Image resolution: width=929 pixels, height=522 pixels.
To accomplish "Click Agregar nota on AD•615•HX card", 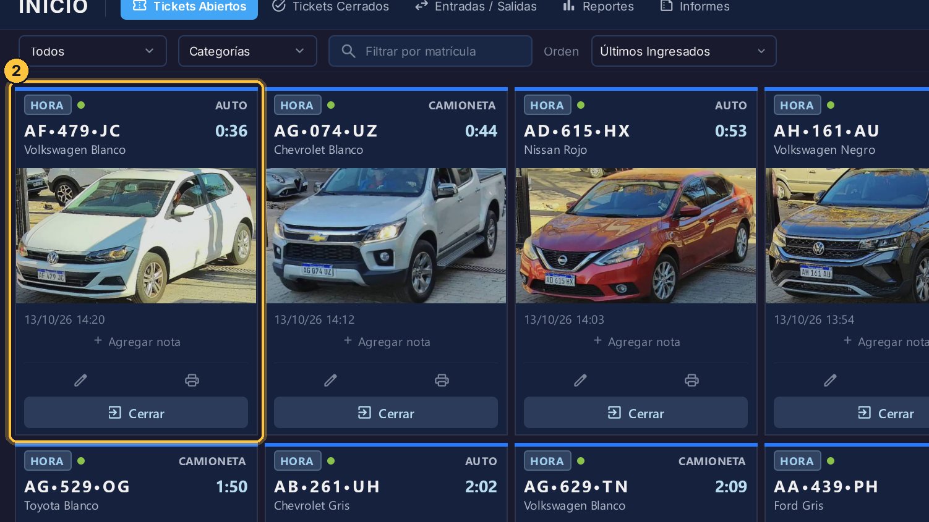I will pyautogui.click(x=637, y=342).
